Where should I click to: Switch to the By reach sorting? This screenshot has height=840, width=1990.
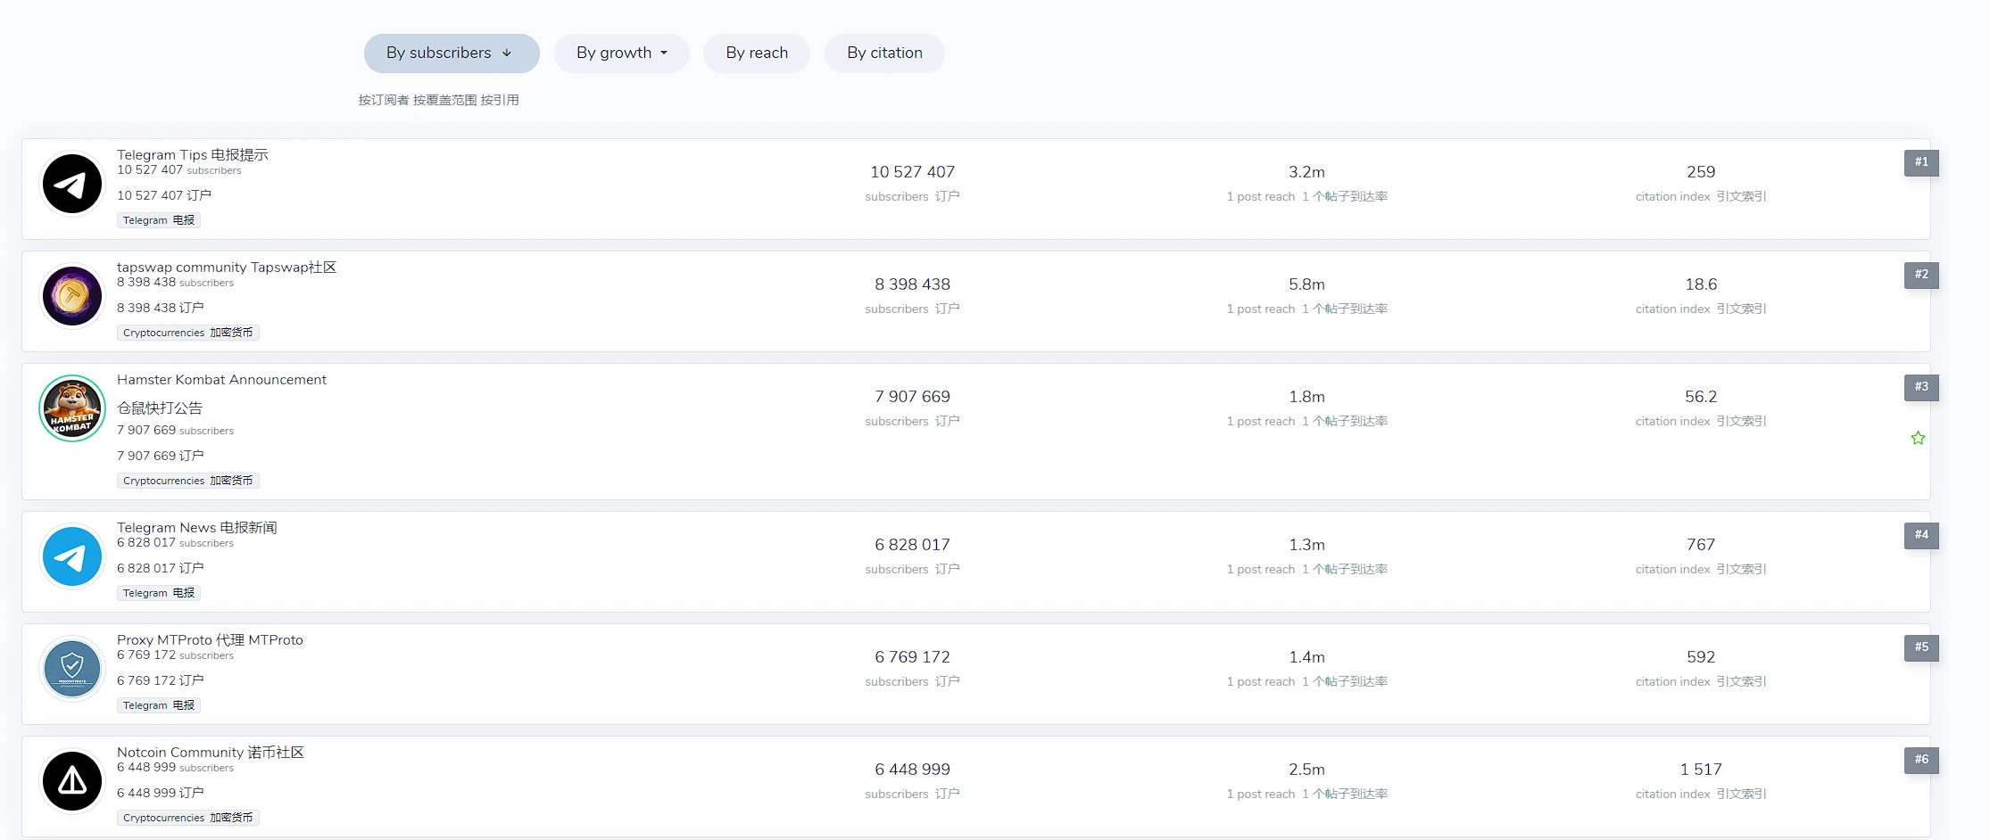pyautogui.click(x=756, y=54)
